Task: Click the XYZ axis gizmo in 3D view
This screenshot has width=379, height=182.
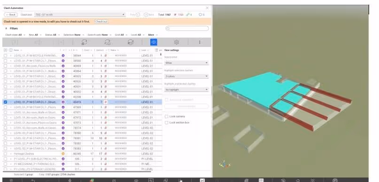Action: click(x=224, y=164)
